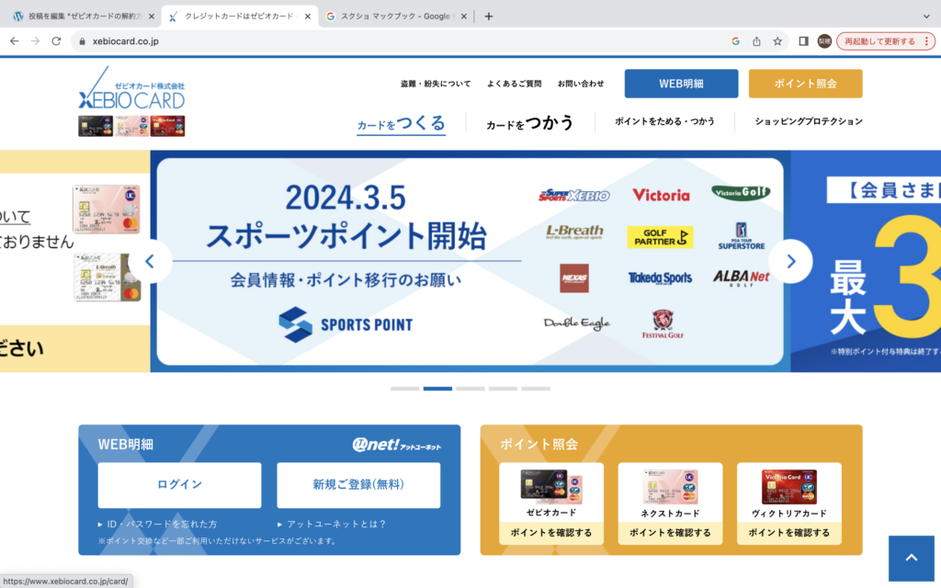Click the share page icon
Image resolution: width=941 pixels, height=588 pixels.
[x=756, y=41]
